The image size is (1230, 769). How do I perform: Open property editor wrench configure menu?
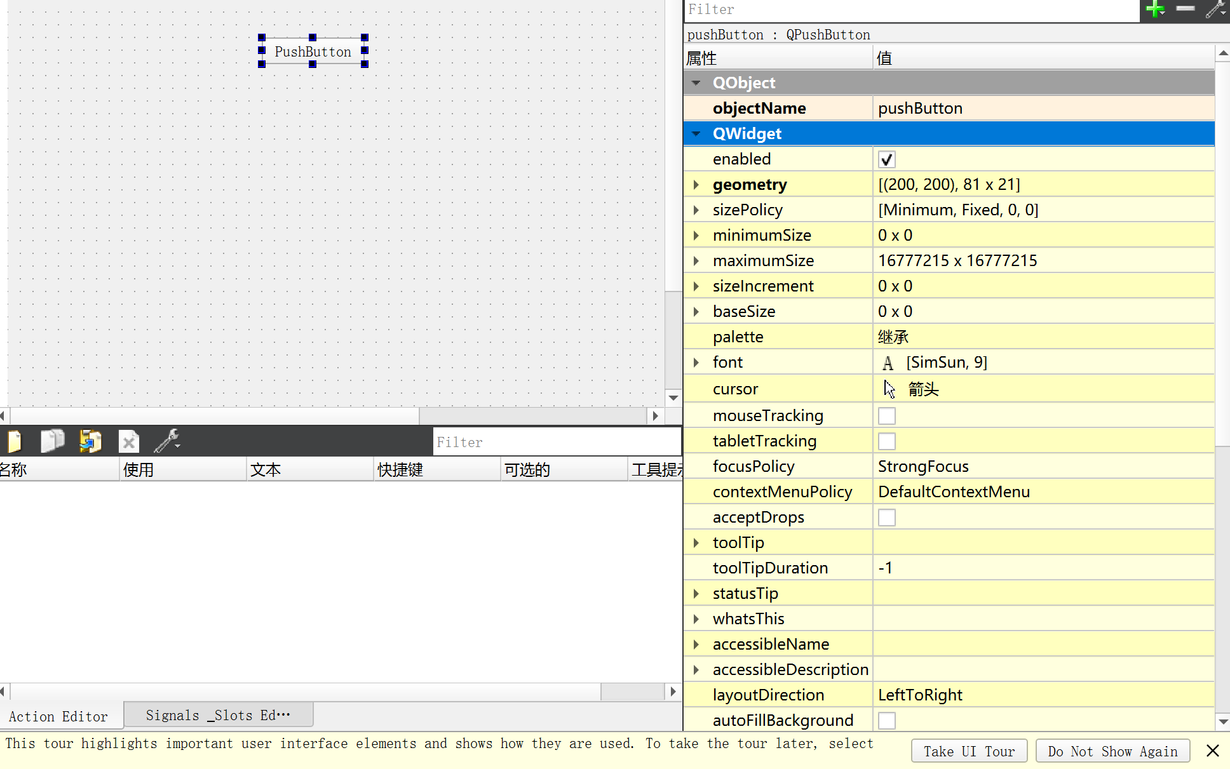(x=1215, y=9)
